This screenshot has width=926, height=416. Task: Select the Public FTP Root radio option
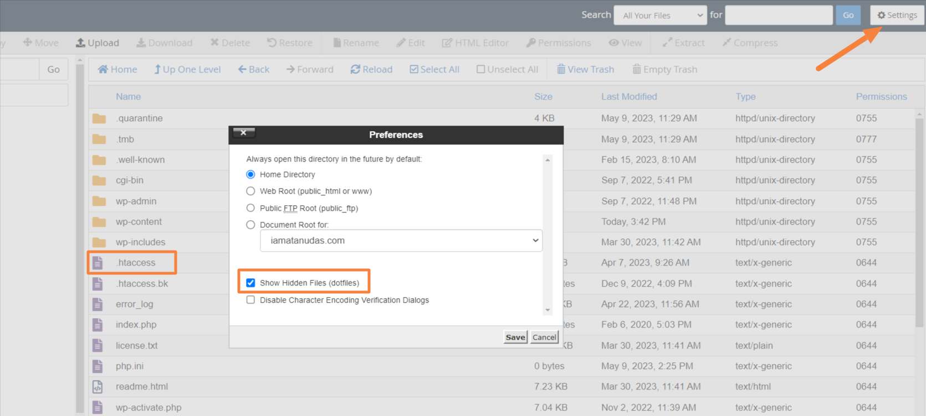pos(250,208)
